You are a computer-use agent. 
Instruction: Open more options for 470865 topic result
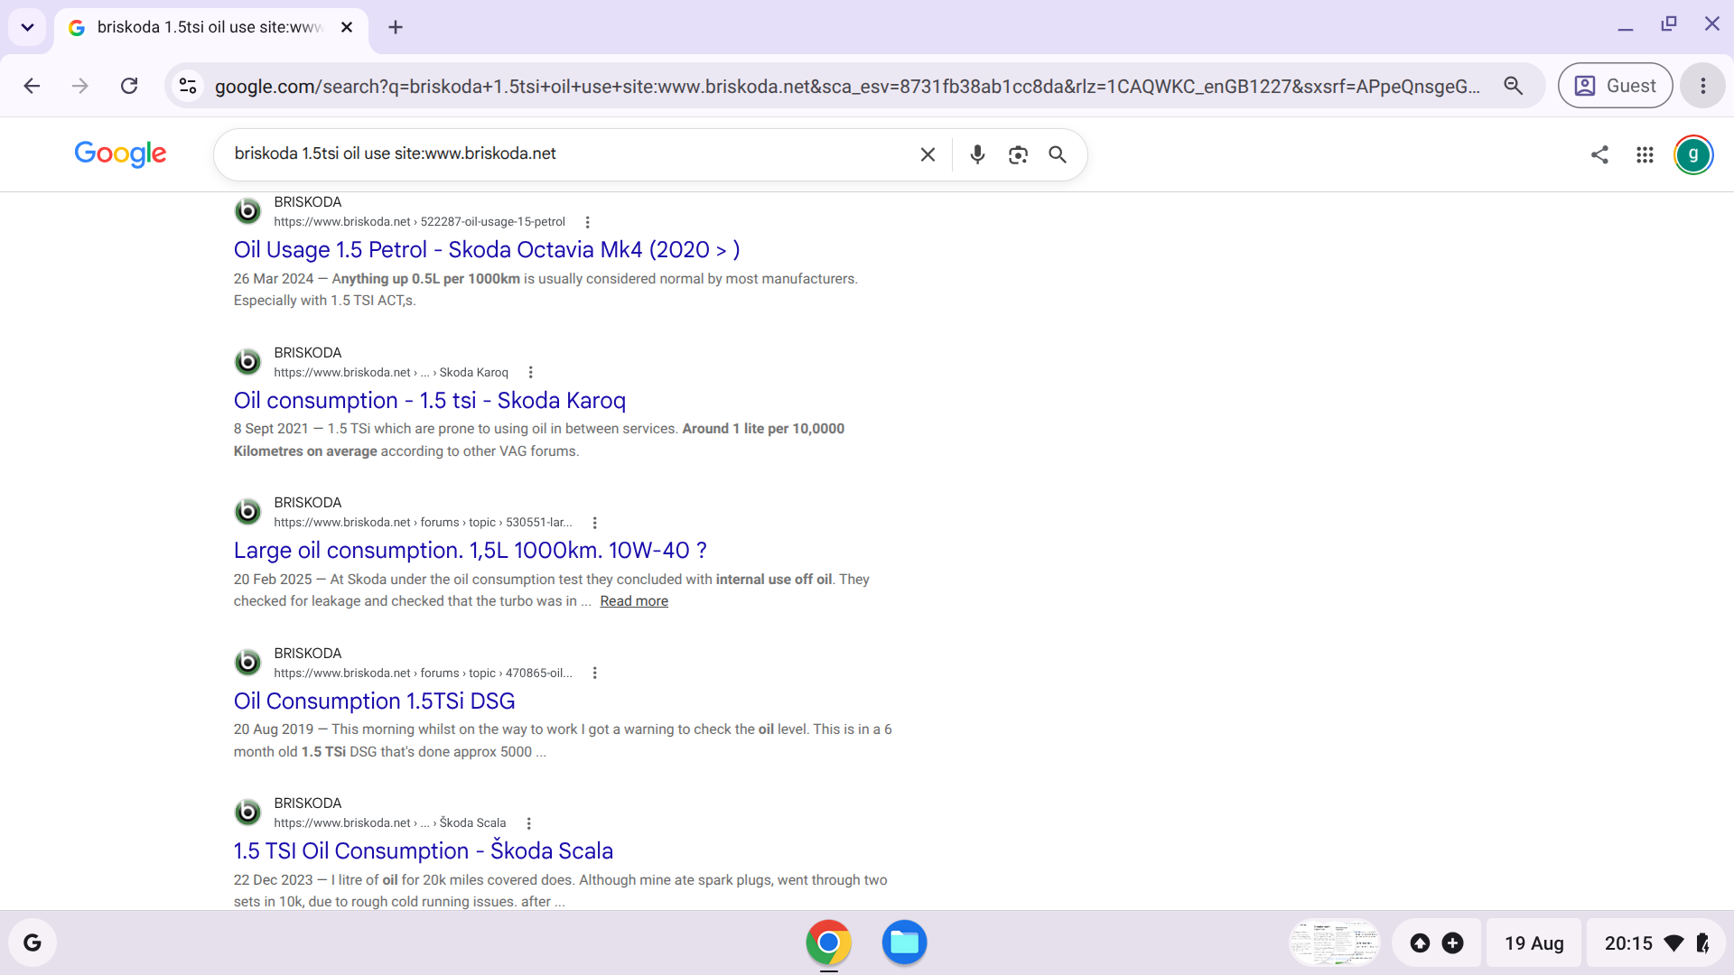pos(594,673)
